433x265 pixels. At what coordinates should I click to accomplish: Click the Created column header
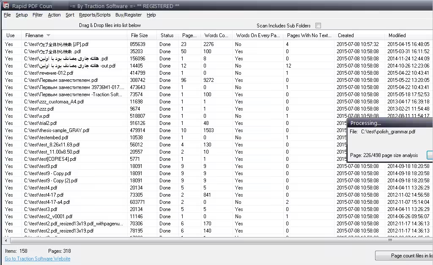(x=345, y=35)
